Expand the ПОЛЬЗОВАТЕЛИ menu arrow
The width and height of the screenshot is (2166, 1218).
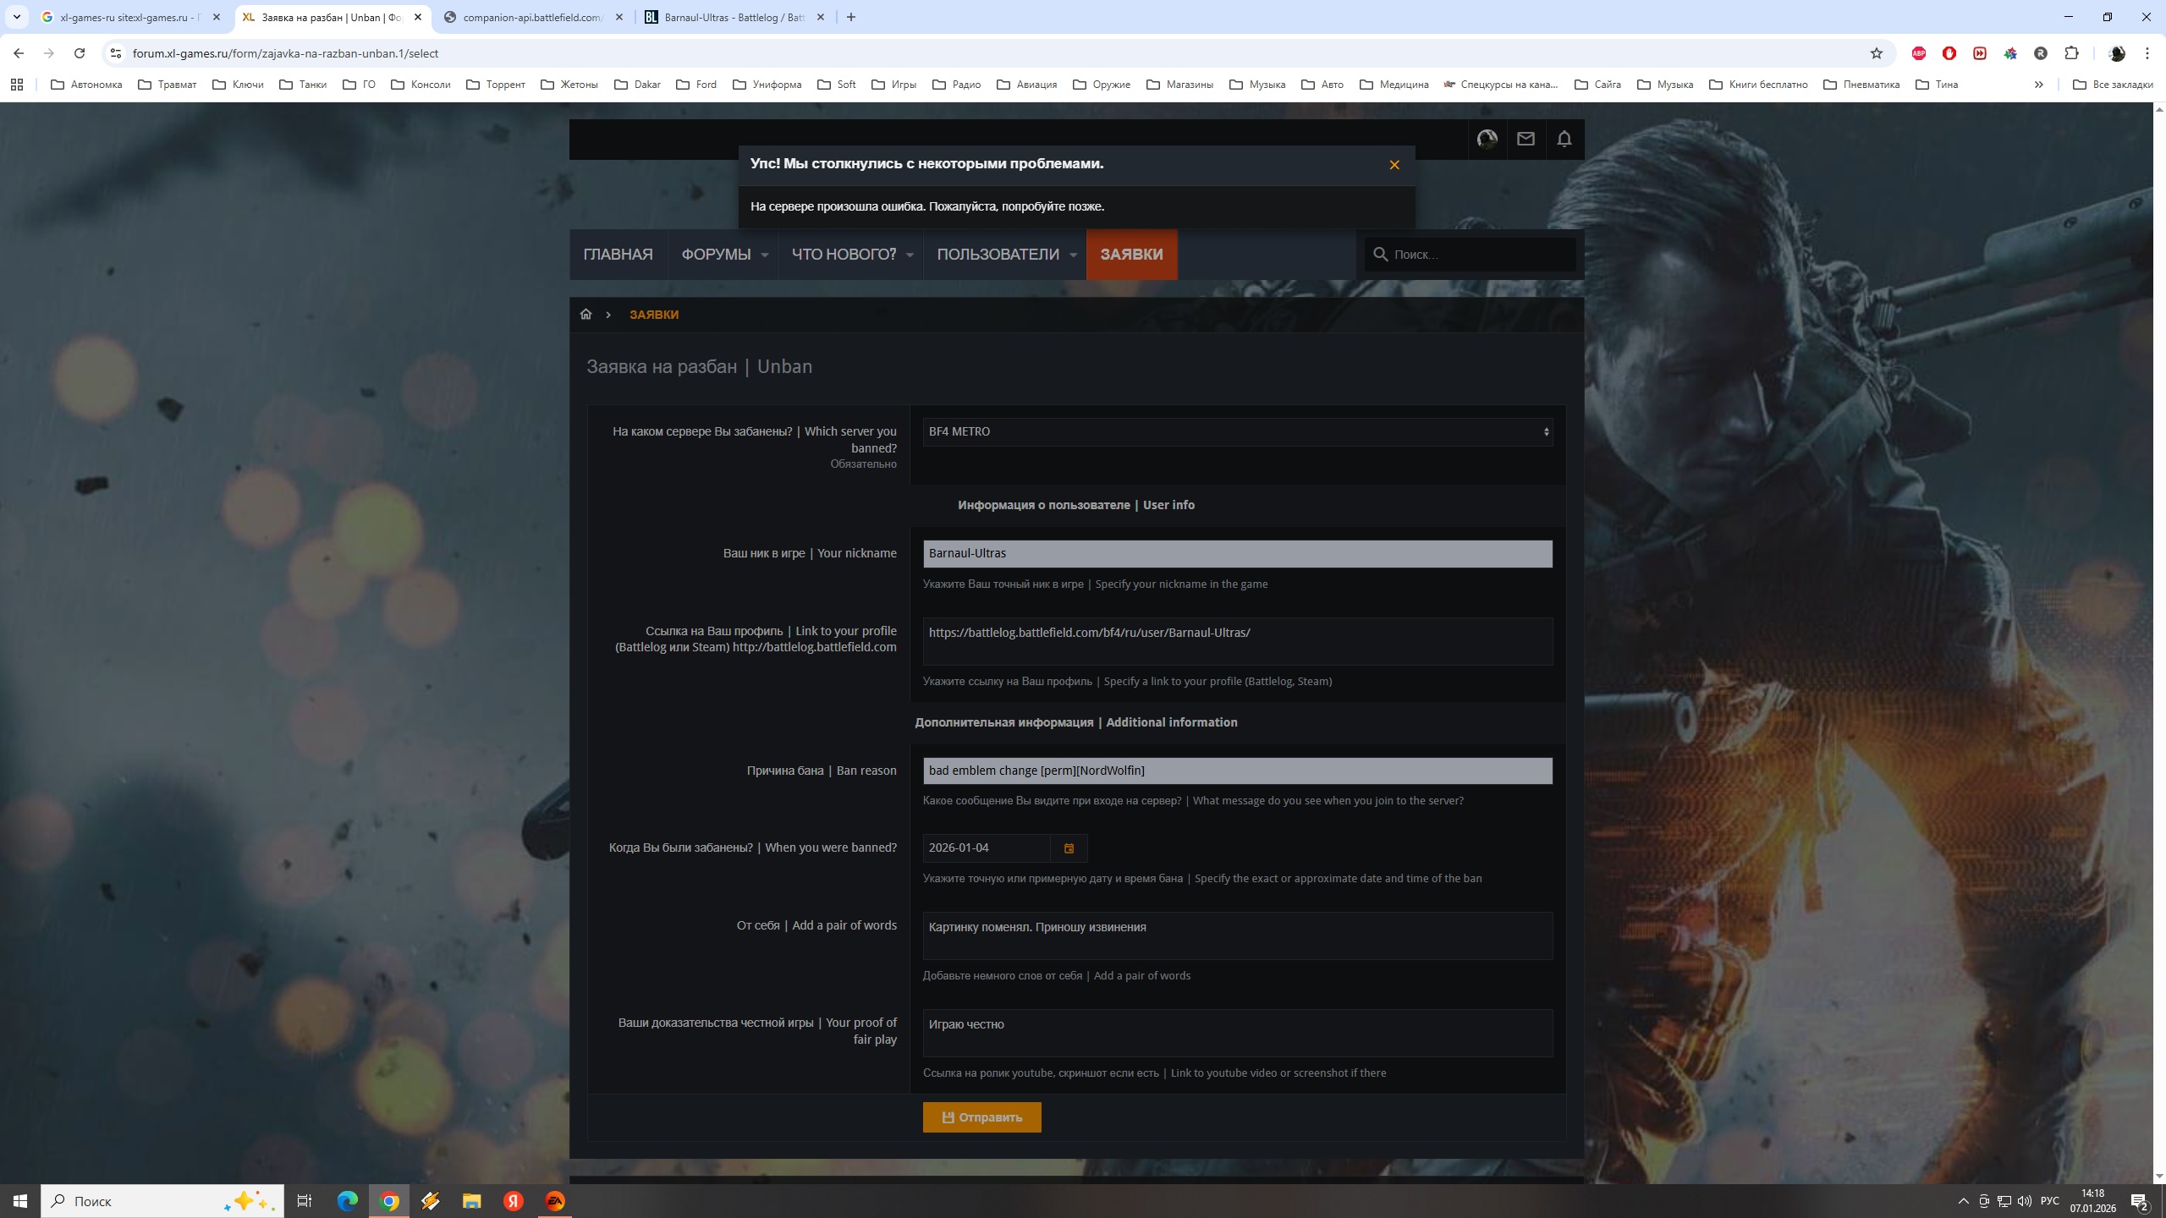1073,255
